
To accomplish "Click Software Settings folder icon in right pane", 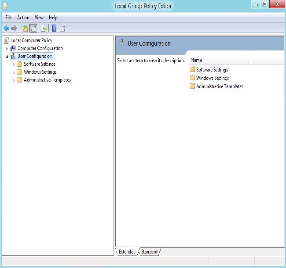I will [192, 69].
